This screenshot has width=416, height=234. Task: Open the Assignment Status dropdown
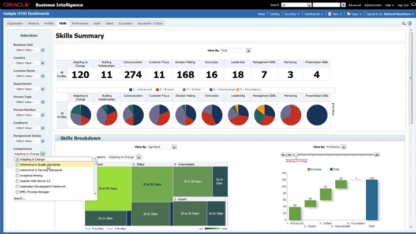43,141
